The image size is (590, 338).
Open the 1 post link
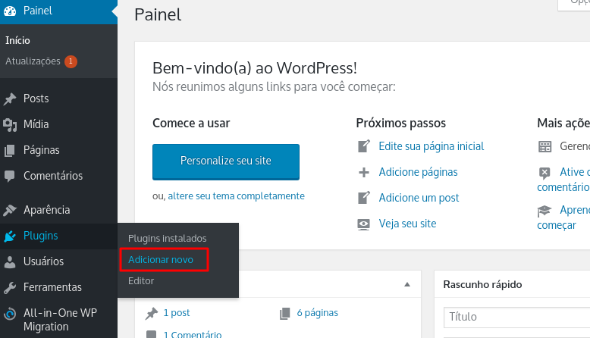[x=177, y=313]
